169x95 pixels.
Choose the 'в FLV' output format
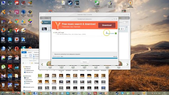119,67
